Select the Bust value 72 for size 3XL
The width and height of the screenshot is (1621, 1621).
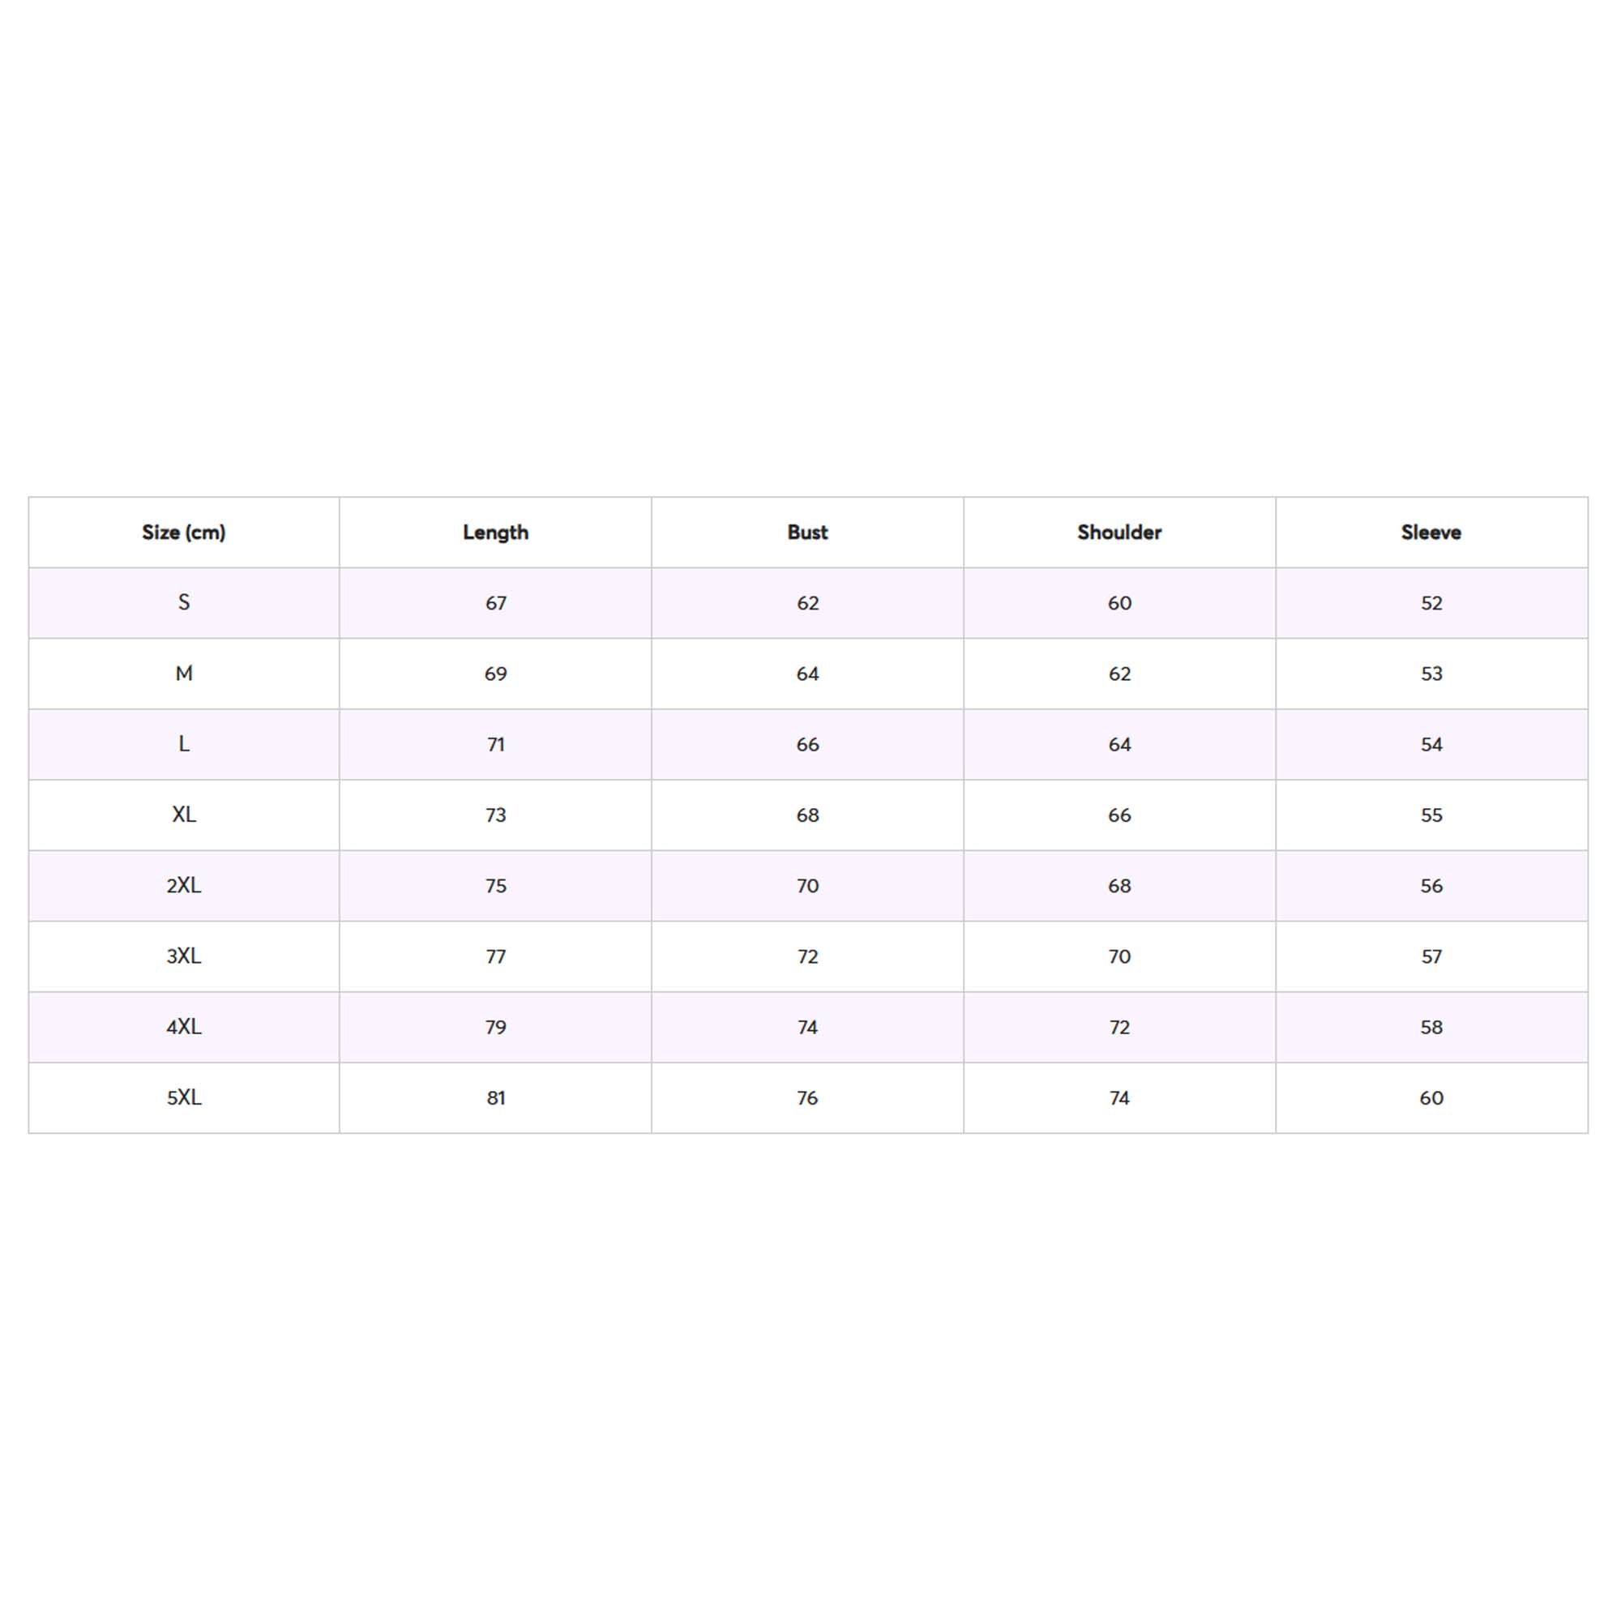point(807,956)
